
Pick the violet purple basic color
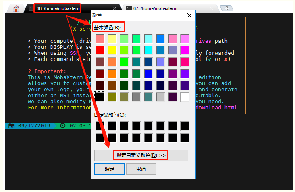coord(185,73)
